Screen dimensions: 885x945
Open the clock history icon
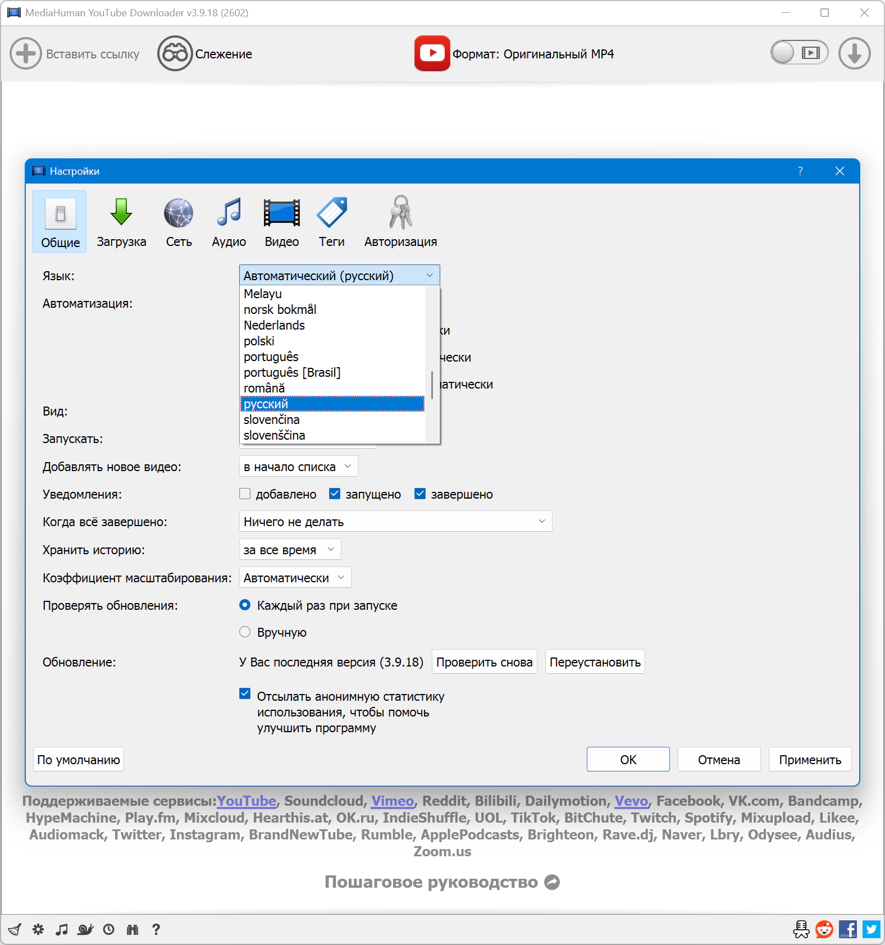coord(109,929)
